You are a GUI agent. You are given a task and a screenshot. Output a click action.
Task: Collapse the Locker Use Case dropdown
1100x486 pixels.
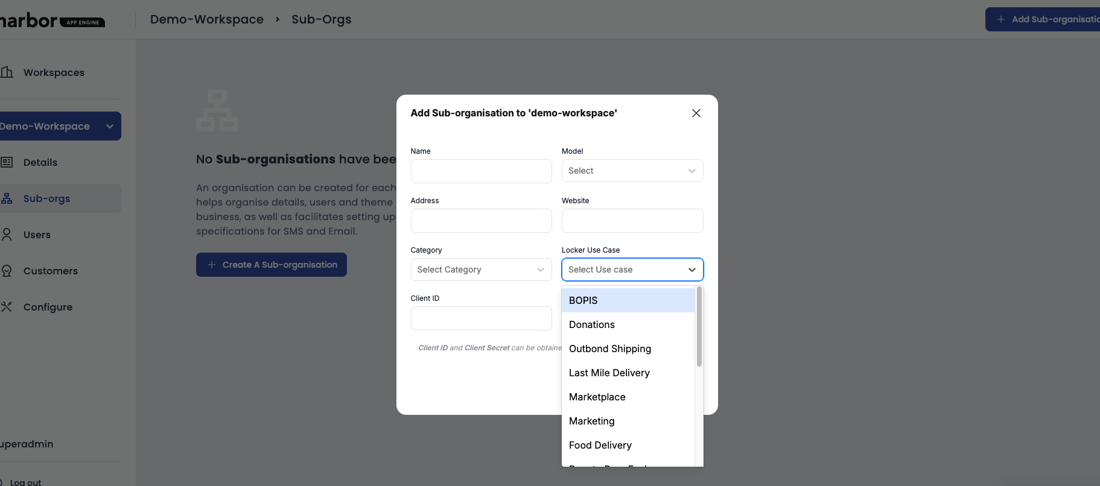[691, 270]
